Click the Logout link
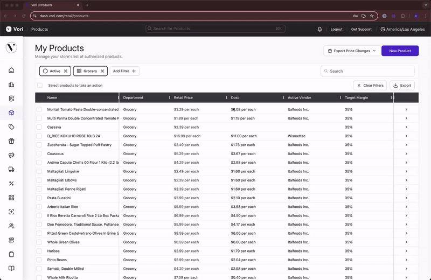The image size is (431, 280). click(336, 29)
